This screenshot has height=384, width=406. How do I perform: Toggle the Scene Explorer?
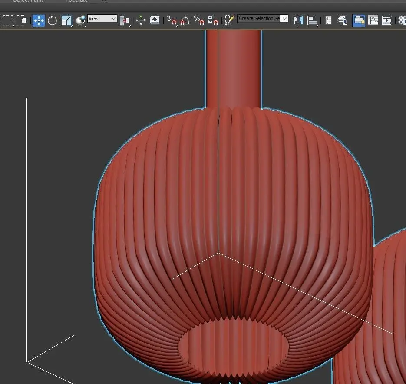coord(328,20)
